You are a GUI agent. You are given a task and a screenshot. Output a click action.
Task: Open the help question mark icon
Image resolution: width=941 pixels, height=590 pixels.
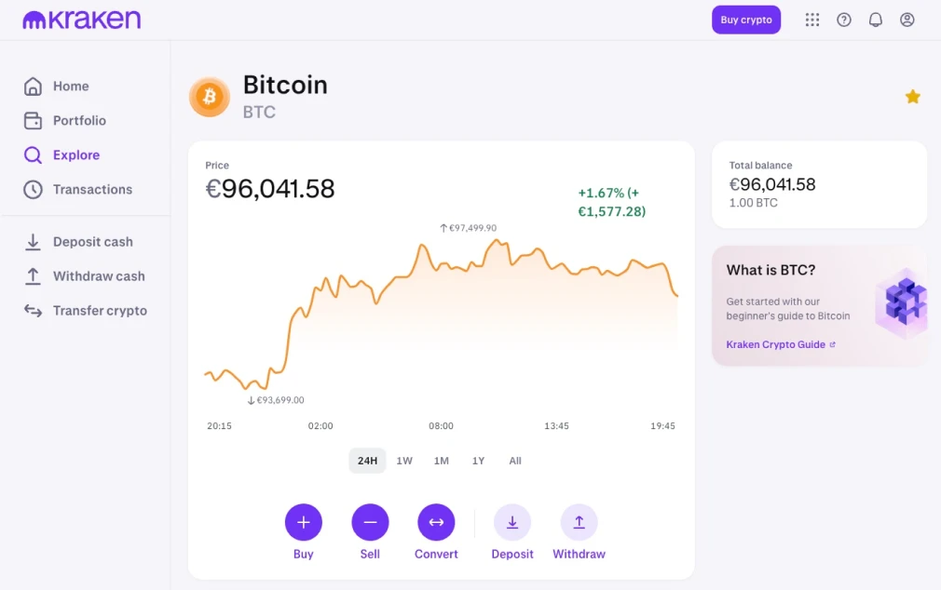point(844,20)
